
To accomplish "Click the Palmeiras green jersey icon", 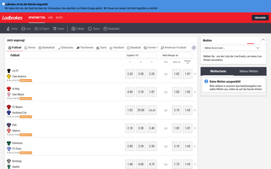I will pyautogui.click(x=9, y=143).
